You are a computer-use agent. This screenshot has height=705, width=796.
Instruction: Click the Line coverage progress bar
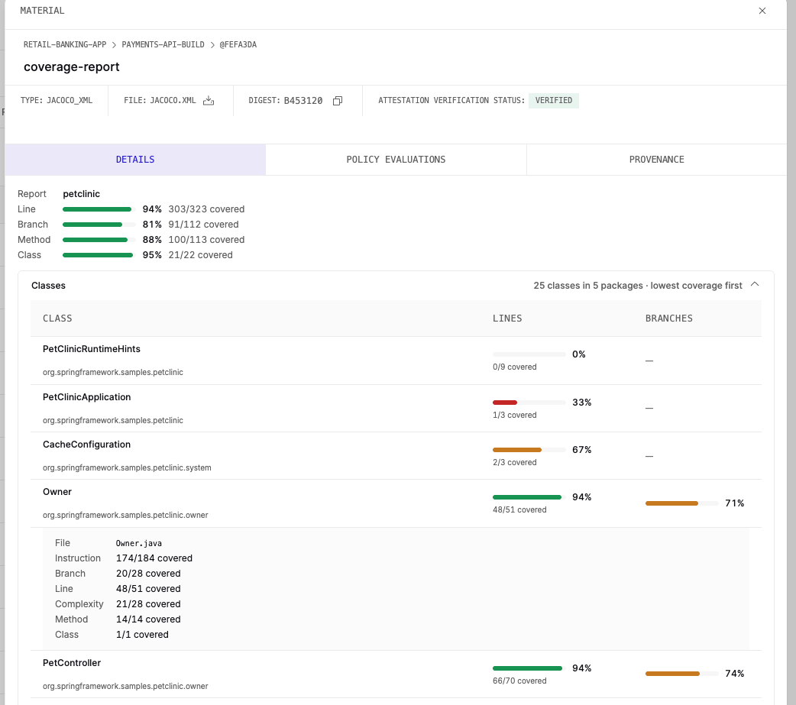(99, 209)
